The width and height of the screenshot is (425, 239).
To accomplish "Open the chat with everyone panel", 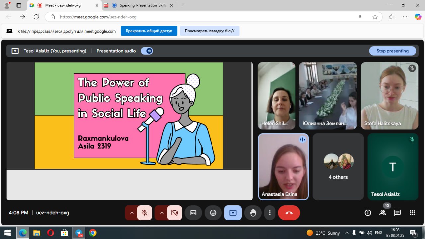I will pos(397,213).
